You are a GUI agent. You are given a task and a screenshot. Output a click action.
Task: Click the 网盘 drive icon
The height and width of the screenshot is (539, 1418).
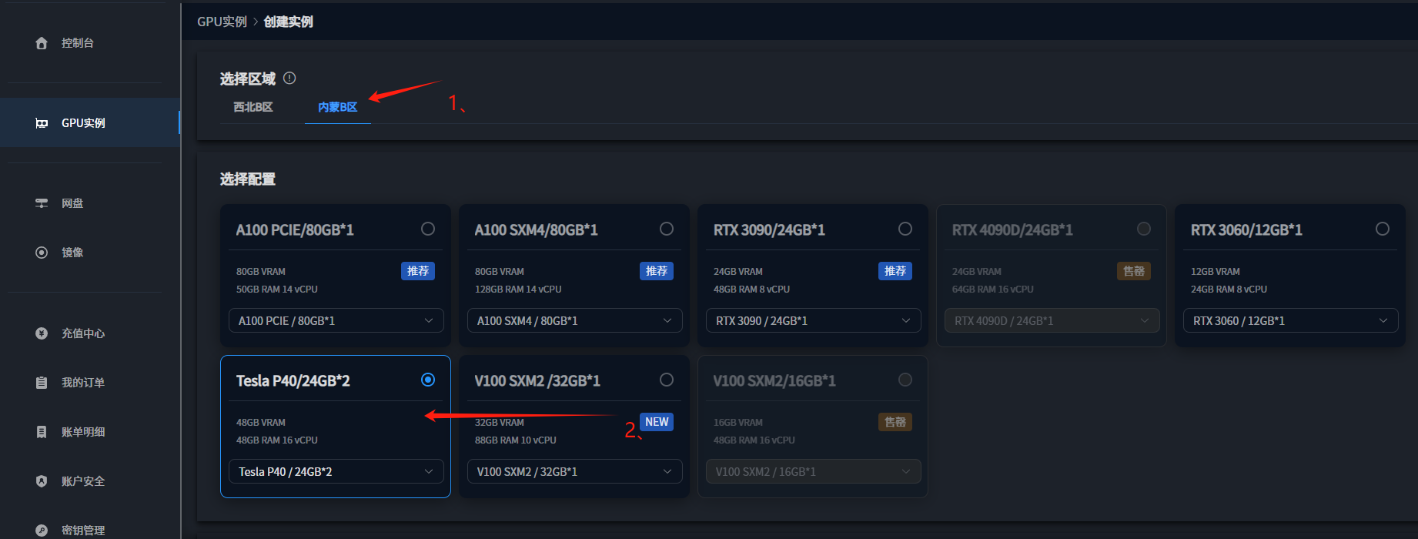pyautogui.click(x=42, y=203)
